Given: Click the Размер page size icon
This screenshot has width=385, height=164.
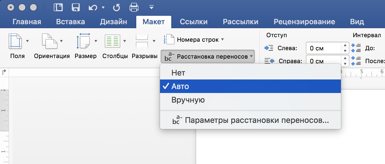Looking at the screenshot, I should click(x=83, y=41).
